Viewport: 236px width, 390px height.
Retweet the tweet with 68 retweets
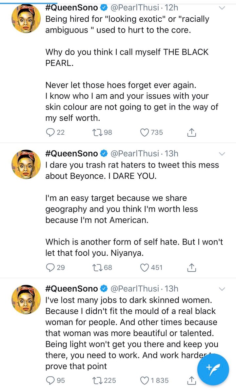click(x=97, y=268)
